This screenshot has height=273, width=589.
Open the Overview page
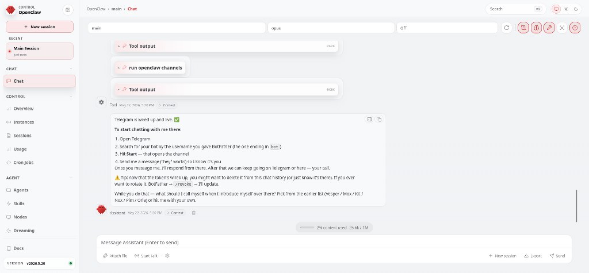(40, 109)
